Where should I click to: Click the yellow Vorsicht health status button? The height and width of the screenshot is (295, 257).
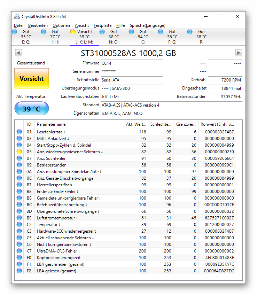pos(32,78)
